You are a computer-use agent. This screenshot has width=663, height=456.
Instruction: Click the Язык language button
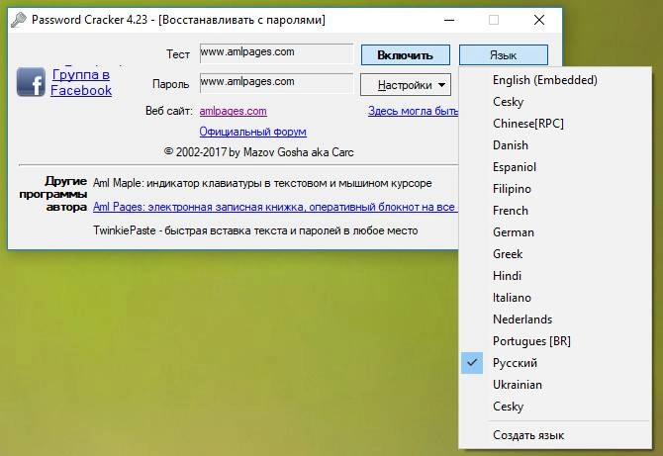(x=503, y=55)
